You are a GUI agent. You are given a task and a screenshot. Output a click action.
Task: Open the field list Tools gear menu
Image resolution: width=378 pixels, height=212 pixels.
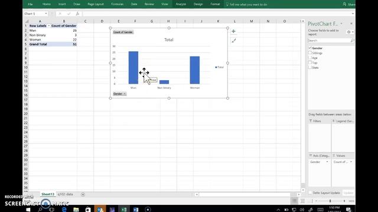(x=350, y=32)
